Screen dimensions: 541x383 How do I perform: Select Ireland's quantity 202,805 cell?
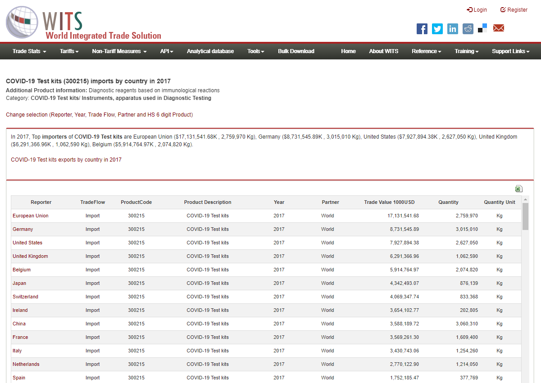(469, 310)
